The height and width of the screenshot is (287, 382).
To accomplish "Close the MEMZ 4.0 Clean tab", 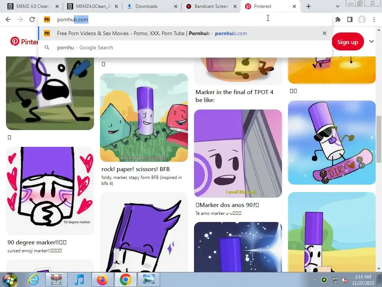I will [x=57, y=6].
